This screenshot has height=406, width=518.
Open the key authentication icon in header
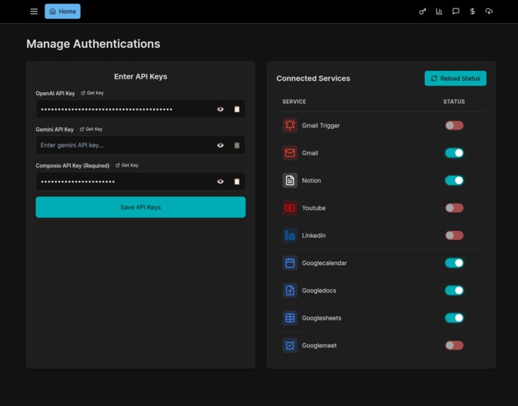422,11
